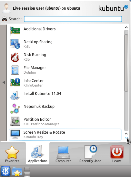Open the Leave tab

coord(117,154)
